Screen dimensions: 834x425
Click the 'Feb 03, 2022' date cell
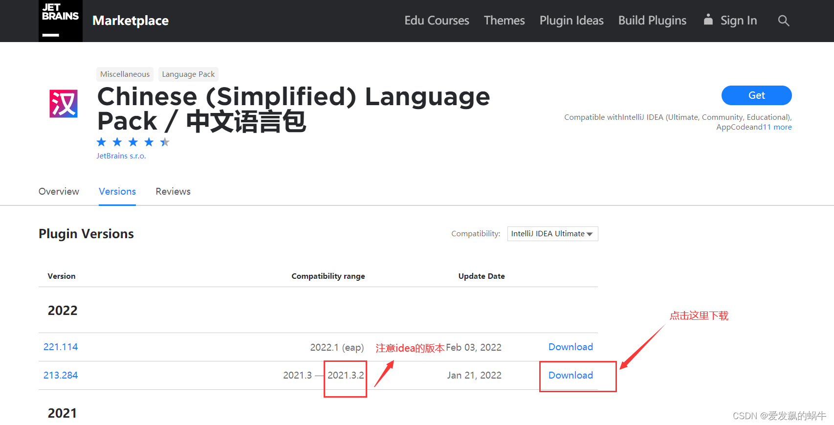tap(474, 347)
